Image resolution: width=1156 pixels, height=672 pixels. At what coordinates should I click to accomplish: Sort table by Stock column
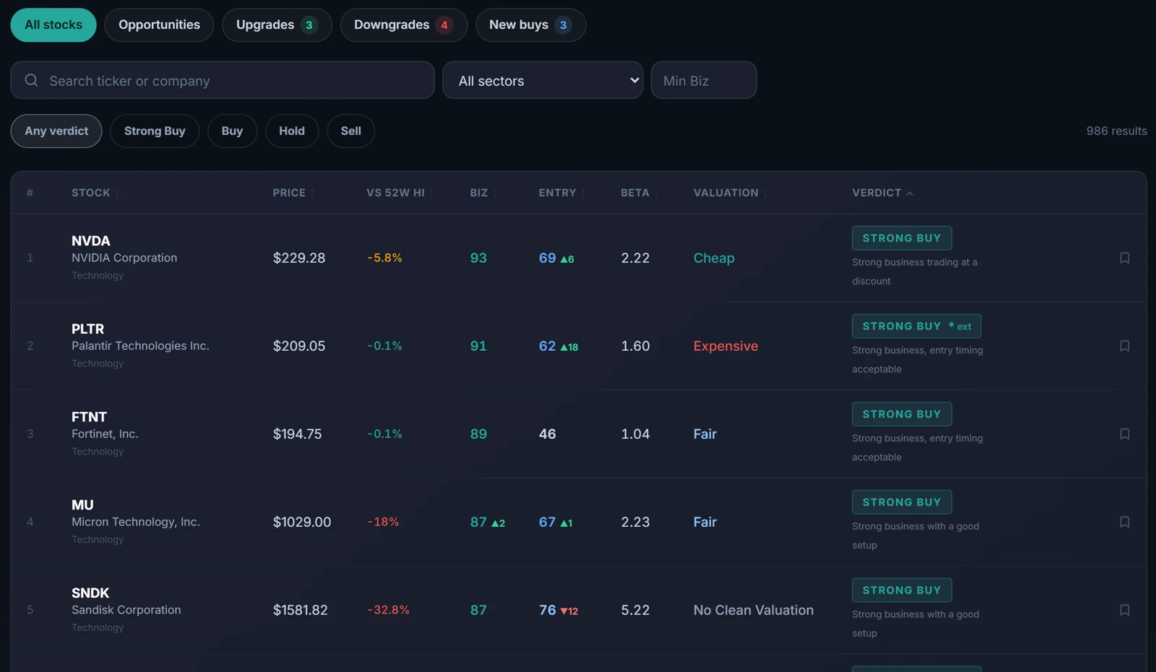click(x=95, y=193)
